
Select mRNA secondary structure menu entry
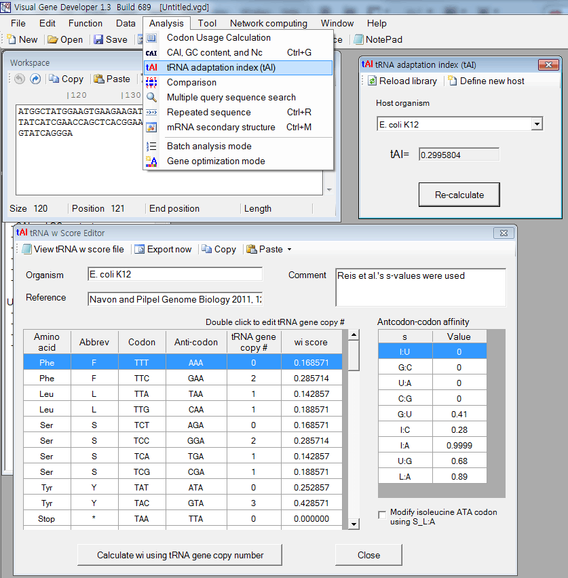(x=221, y=127)
